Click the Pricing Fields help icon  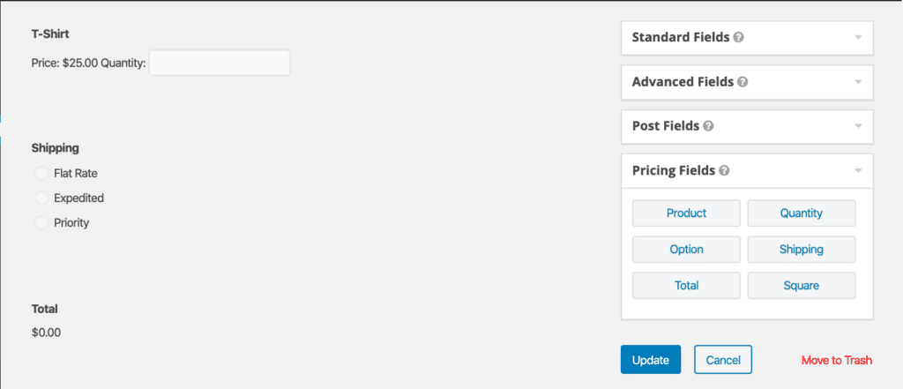725,170
